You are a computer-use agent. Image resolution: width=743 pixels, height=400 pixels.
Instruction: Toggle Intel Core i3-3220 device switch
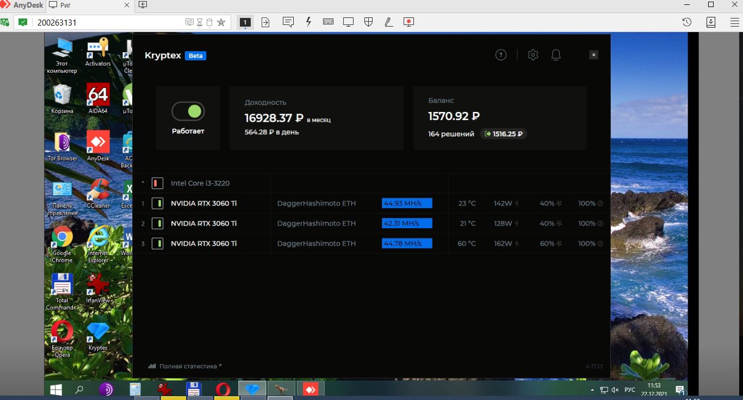click(x=158, y=183)
